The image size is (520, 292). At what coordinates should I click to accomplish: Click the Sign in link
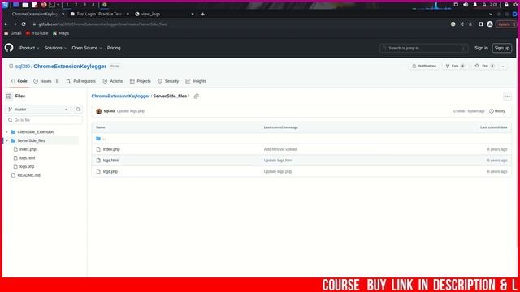pyautogui.click(x=481, y=48)
